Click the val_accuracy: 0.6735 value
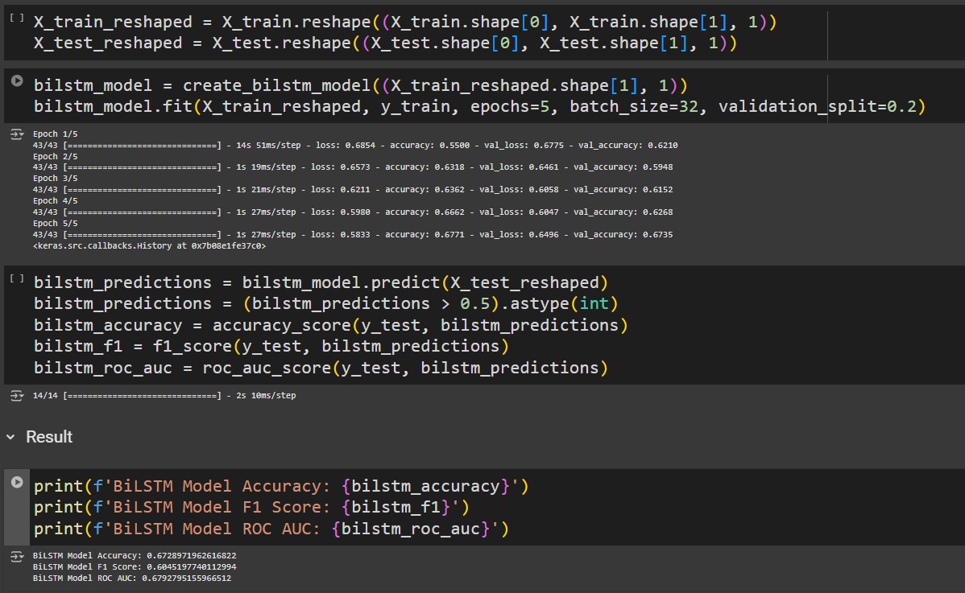Screen dimensions: 965x593 (623, 235)
